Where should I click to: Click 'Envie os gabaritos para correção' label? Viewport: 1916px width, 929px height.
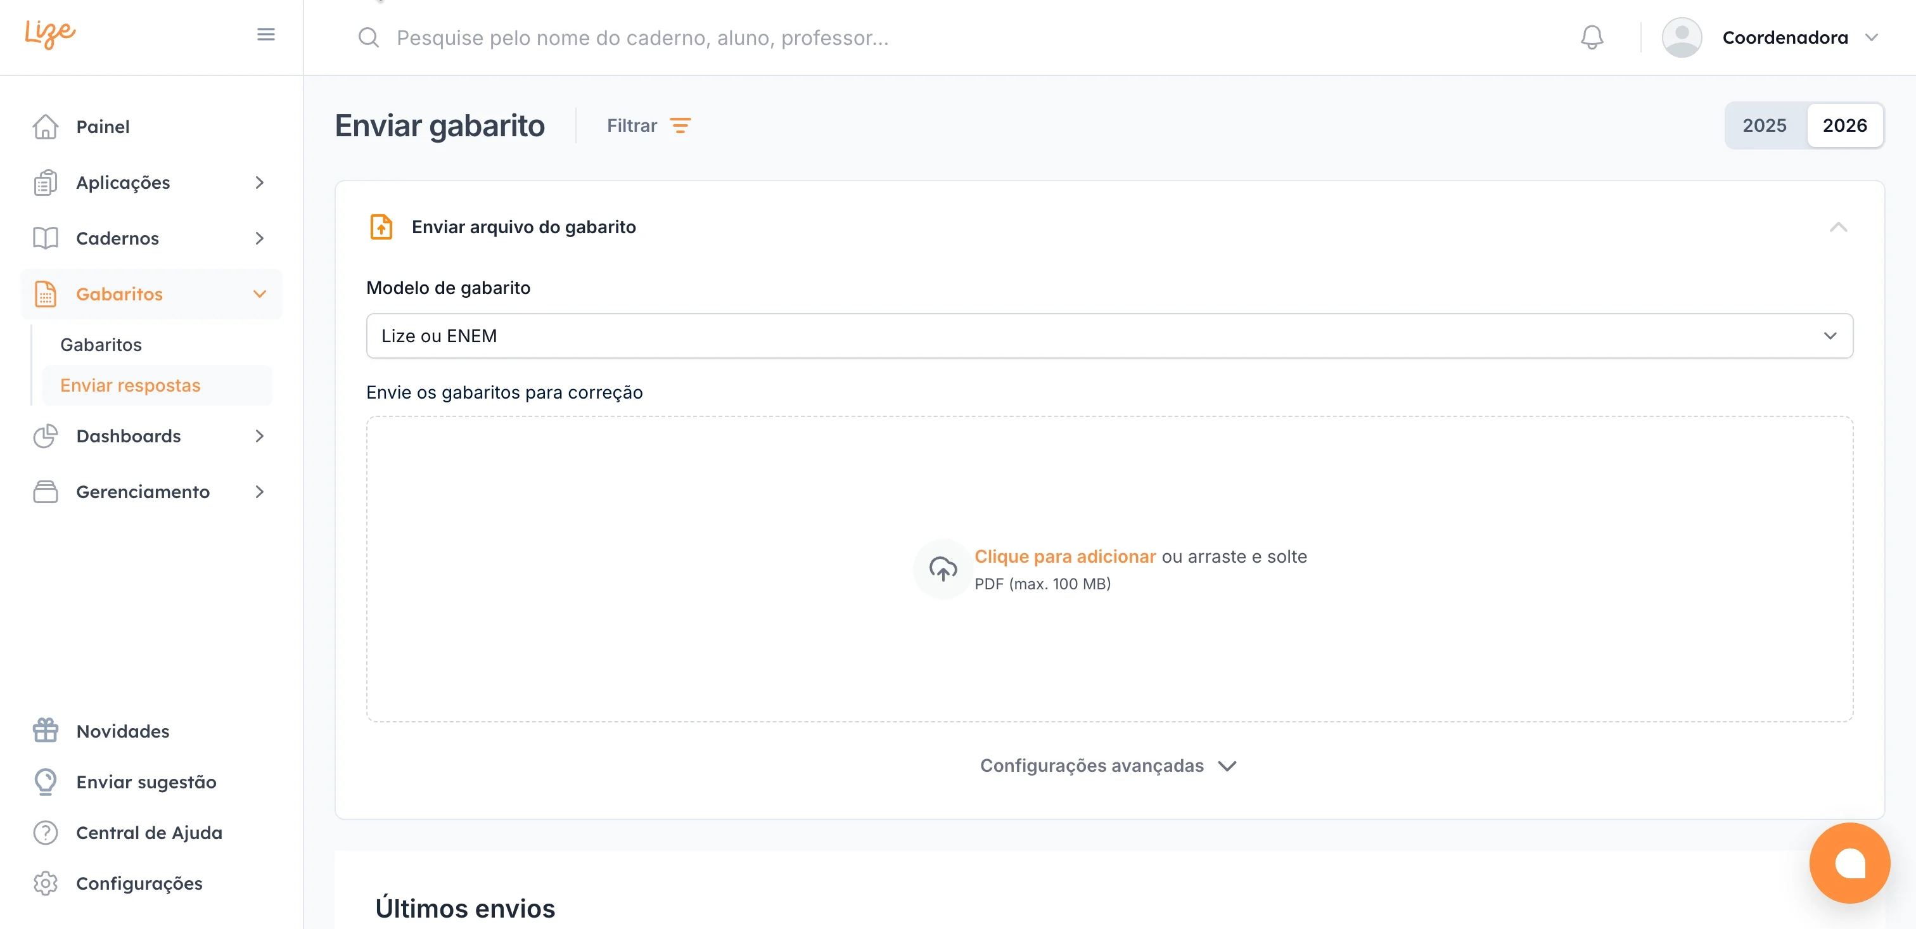point(504,392)
